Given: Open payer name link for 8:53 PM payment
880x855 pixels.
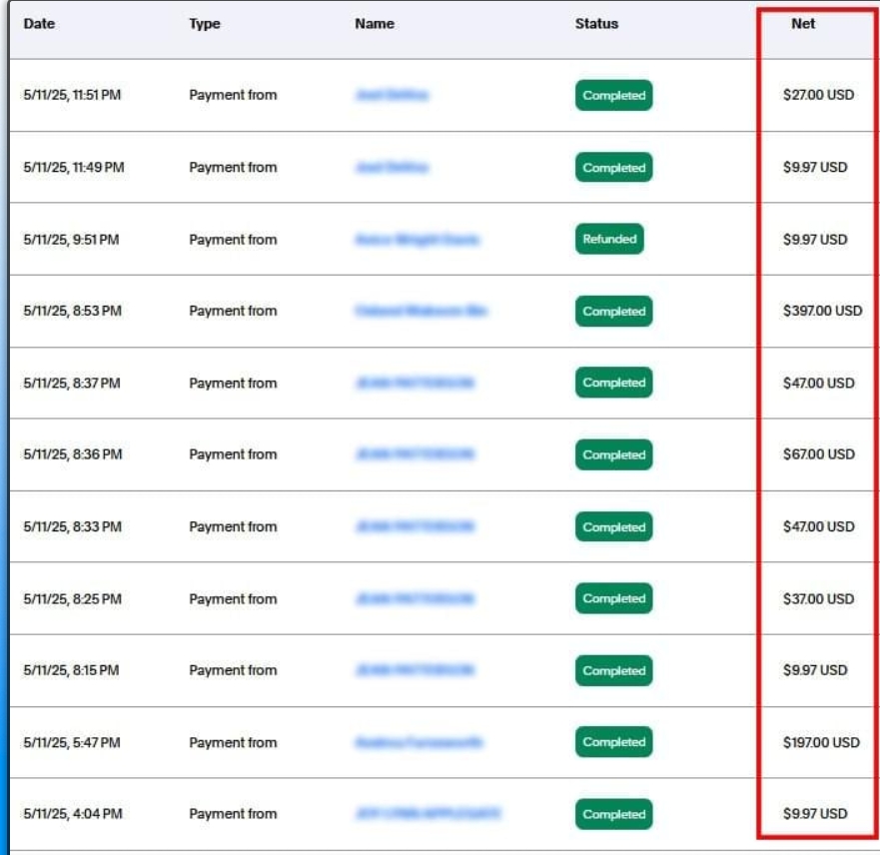Looking at the screenshot, I should tap(421, 312).
